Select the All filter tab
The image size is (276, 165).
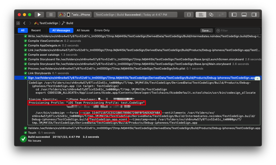coord(23,30)
